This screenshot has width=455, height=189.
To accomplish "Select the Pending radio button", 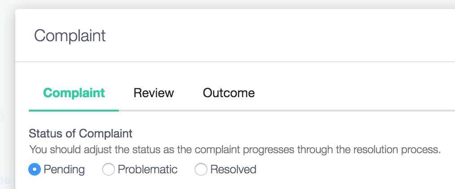I will (35, 170).
